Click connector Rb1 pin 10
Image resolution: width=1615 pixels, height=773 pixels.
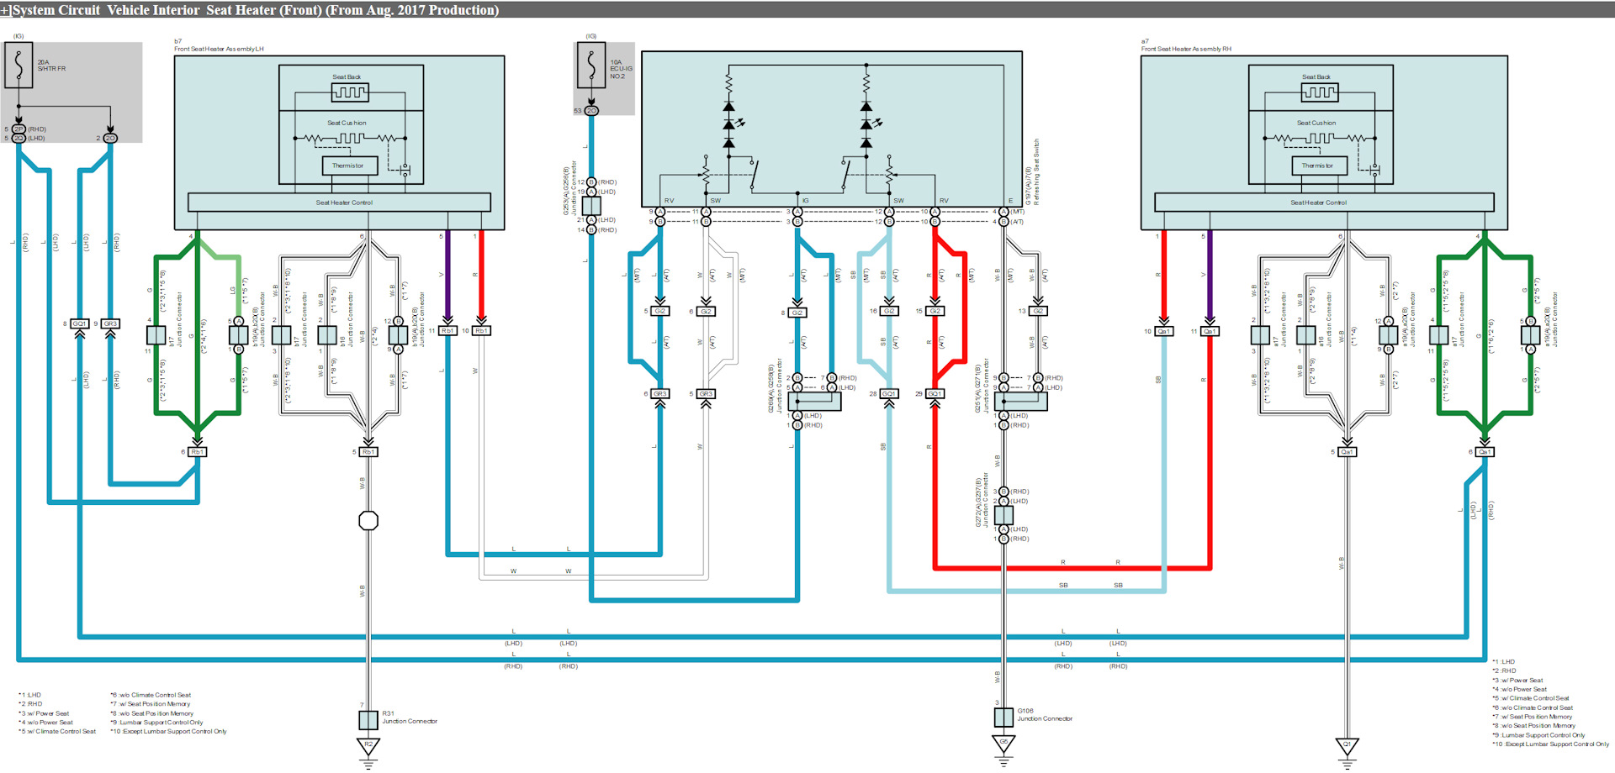481,331
